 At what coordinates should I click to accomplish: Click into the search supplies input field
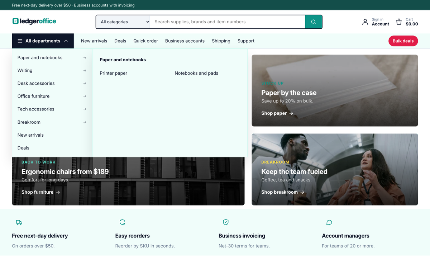228,22
